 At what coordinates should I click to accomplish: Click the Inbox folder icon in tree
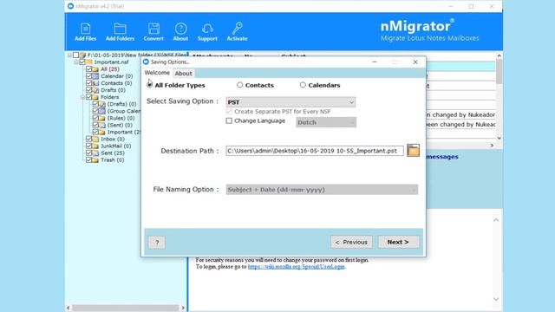tap(95, 139)
